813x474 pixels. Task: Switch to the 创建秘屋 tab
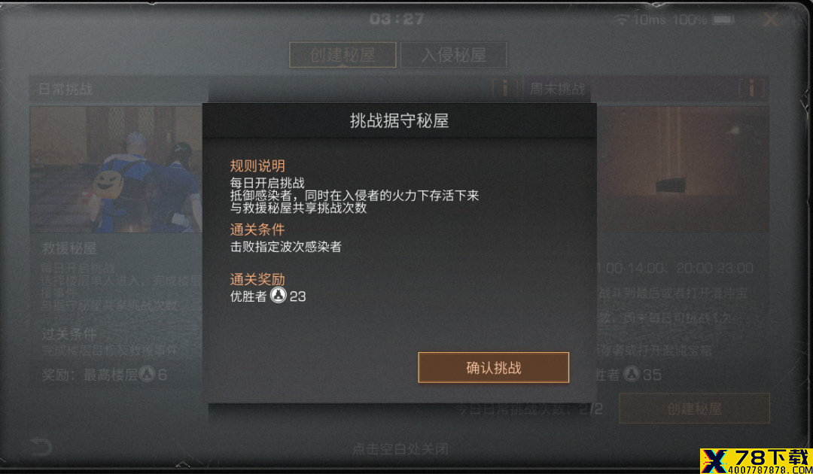343,55
